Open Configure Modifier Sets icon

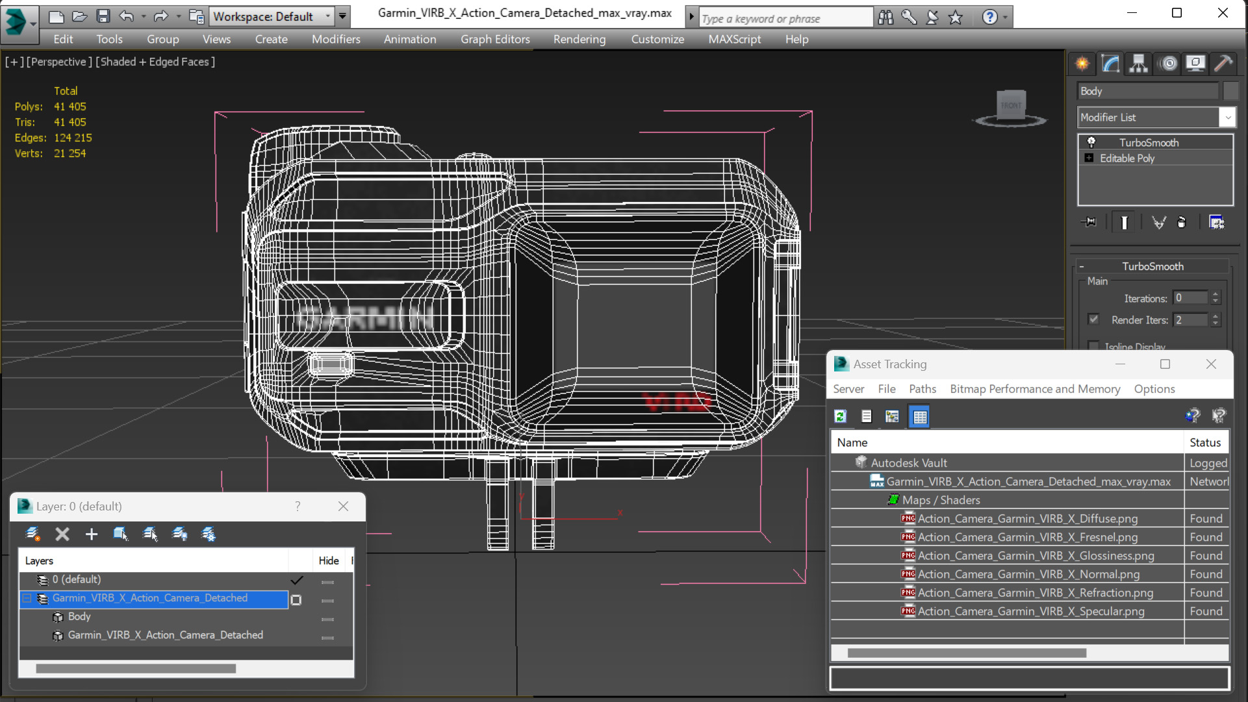click(1216, 222)
